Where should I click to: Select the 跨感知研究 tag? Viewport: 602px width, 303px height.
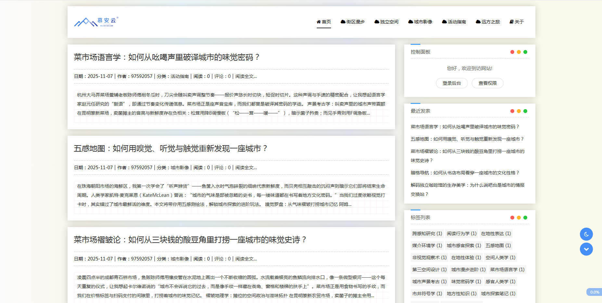coord(427,234)
